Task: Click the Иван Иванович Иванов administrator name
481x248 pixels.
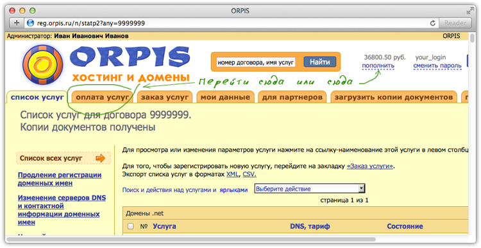Action: [x=91, y=36]
